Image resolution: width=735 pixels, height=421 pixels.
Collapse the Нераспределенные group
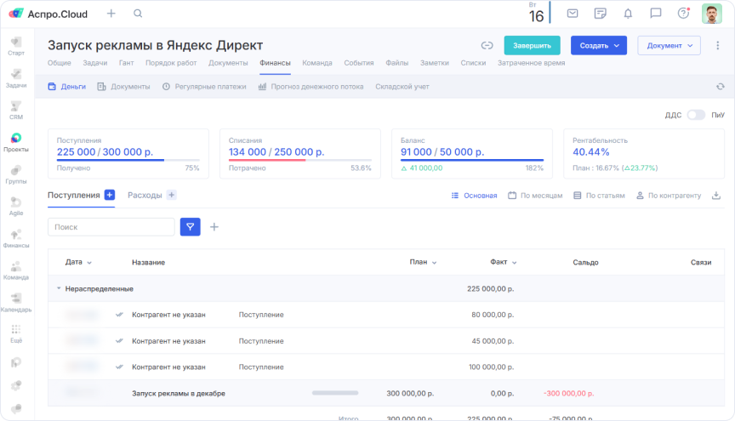coord(59,288)
